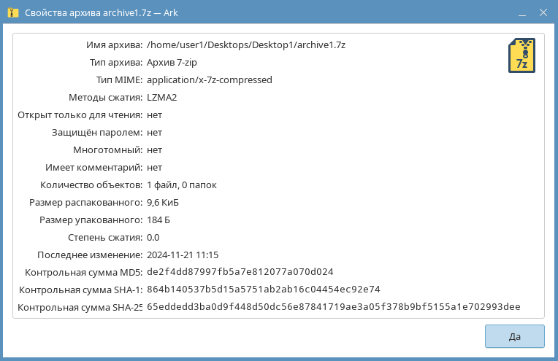Click the Да button
Viewport: 558px width, 361px height.
tap(514, 336)
